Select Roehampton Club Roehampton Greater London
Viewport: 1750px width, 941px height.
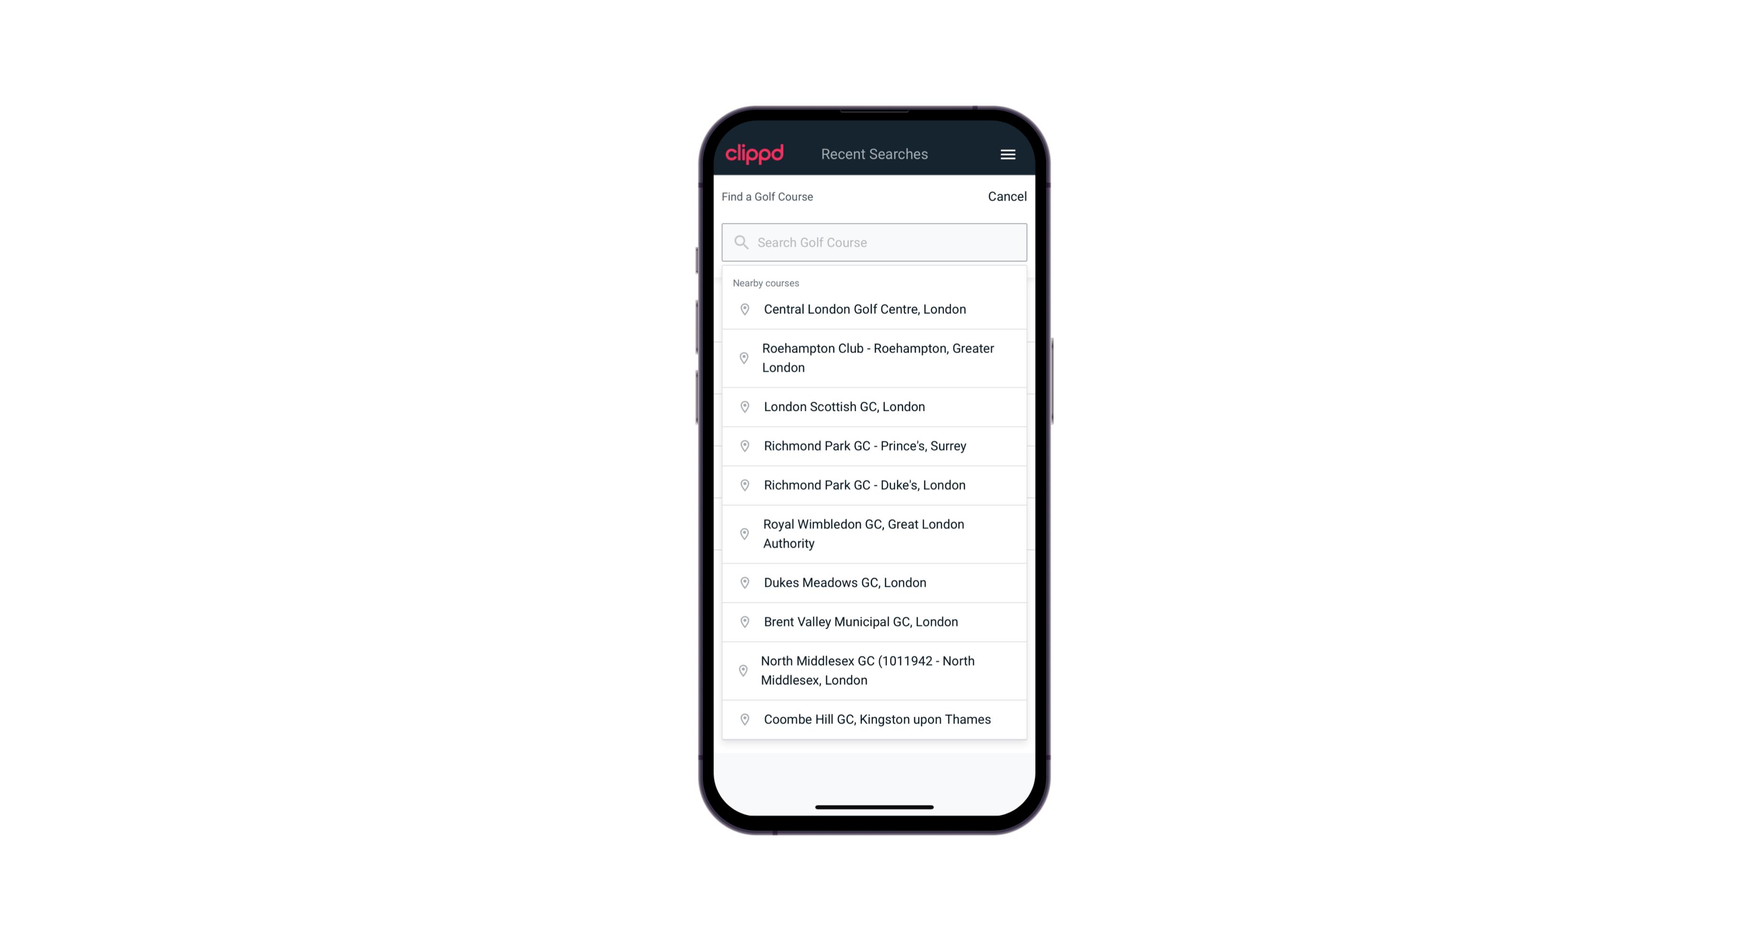tap(874, 358)
